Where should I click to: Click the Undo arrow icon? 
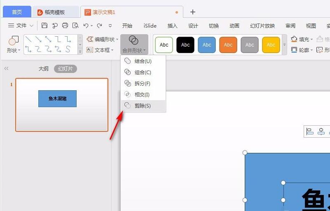pos(86,26)
